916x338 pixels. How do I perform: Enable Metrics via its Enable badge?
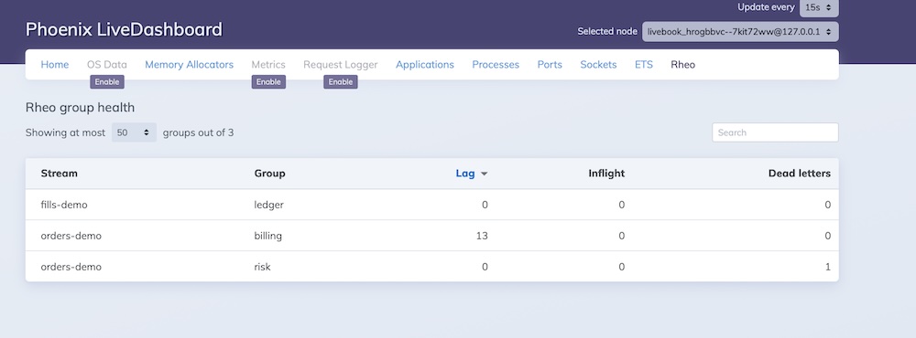268,82
